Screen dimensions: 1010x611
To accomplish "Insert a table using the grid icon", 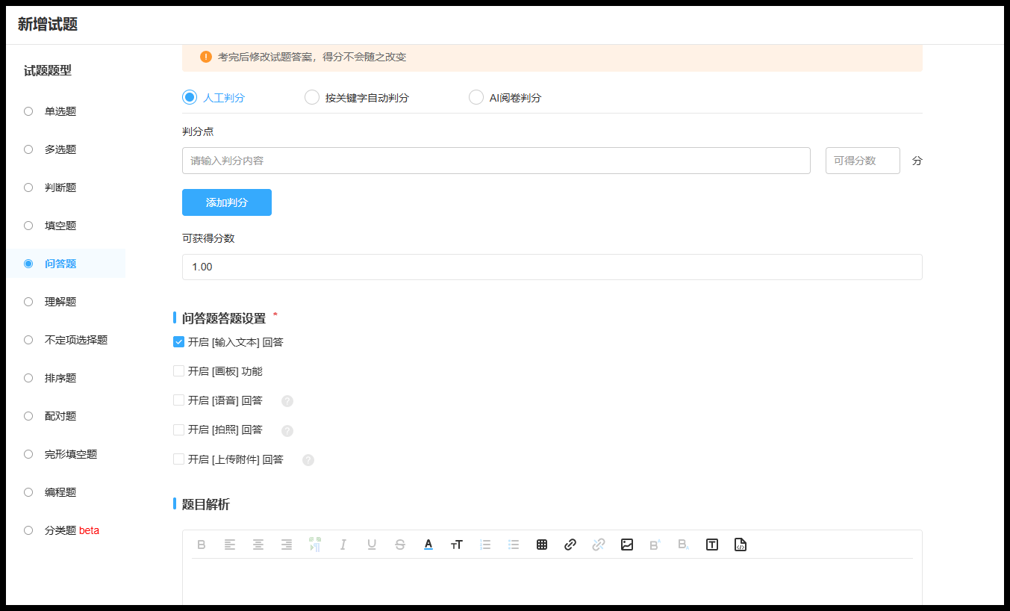I will click(x=542, y=545).
